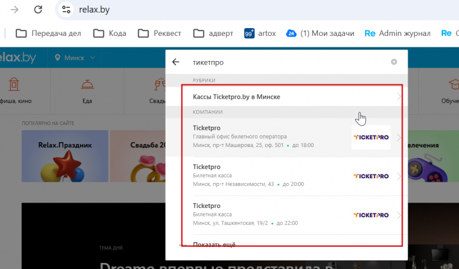The width and height of the screenshot is (459, 269).
Task: Open Ticketpro Главный офис билетного оператора result
Action: coord(286,137)
